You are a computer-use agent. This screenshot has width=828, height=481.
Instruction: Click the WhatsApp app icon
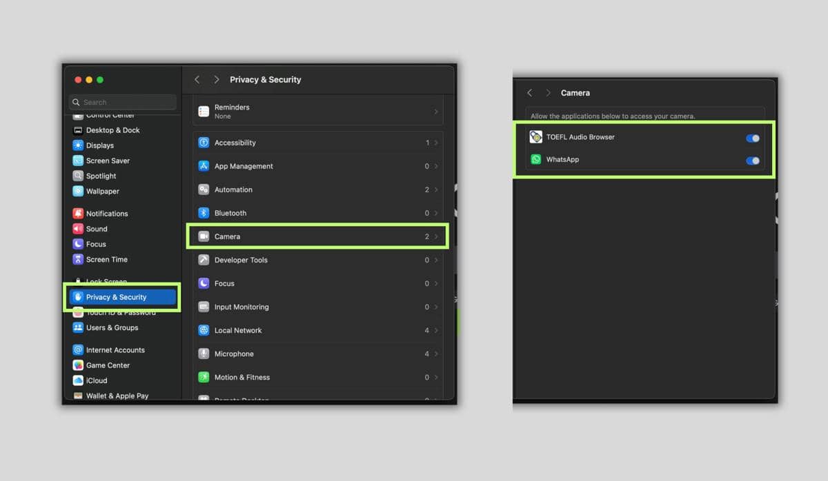(x=536, y=159)
